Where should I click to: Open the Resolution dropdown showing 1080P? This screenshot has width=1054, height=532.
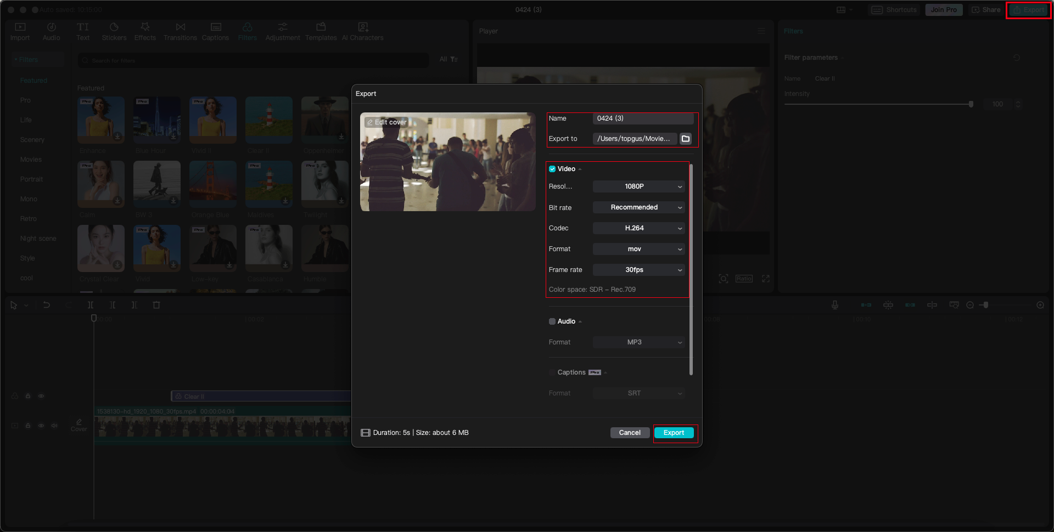[x=639, y=186]
